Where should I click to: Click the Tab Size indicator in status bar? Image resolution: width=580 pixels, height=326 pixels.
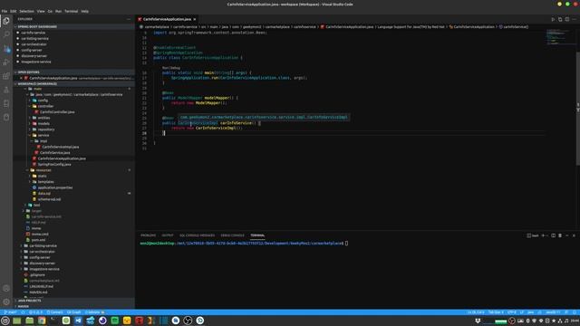tap(496, 312)
